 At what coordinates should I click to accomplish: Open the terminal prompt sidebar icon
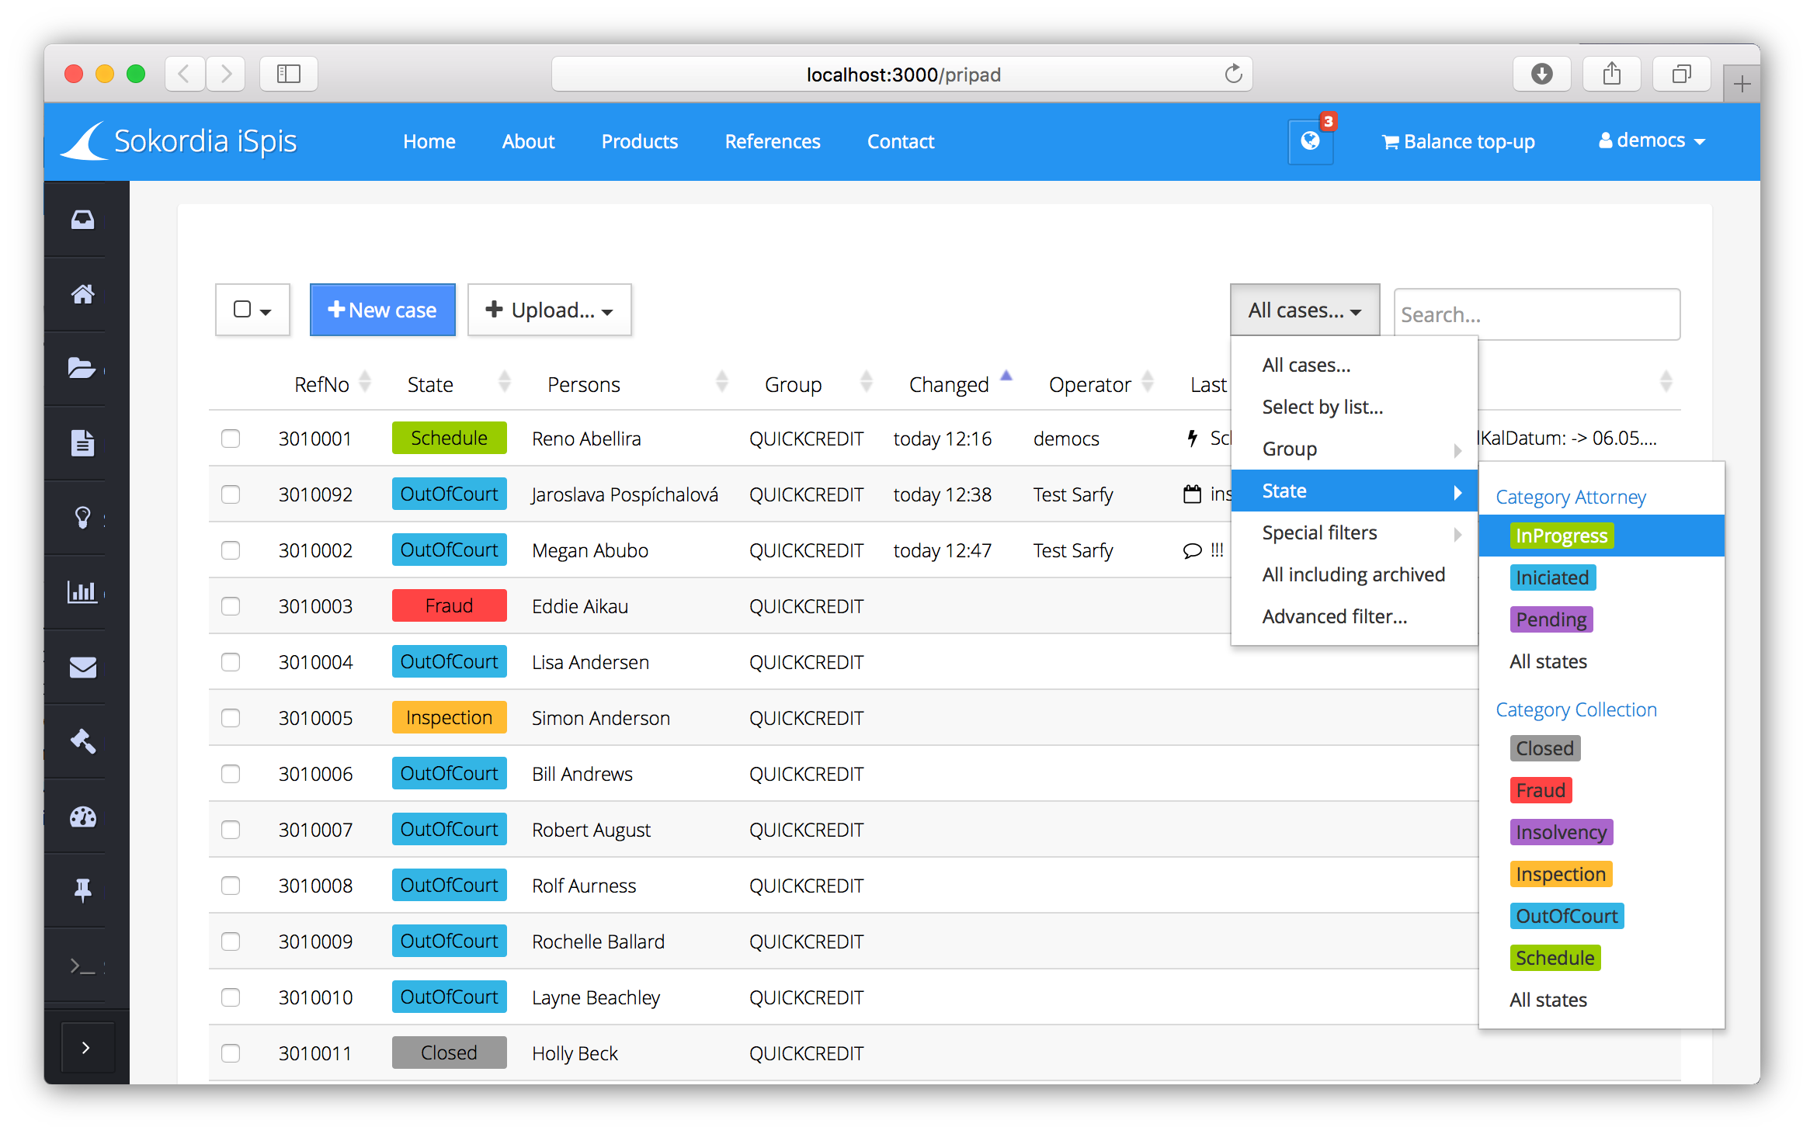(83, 966)
